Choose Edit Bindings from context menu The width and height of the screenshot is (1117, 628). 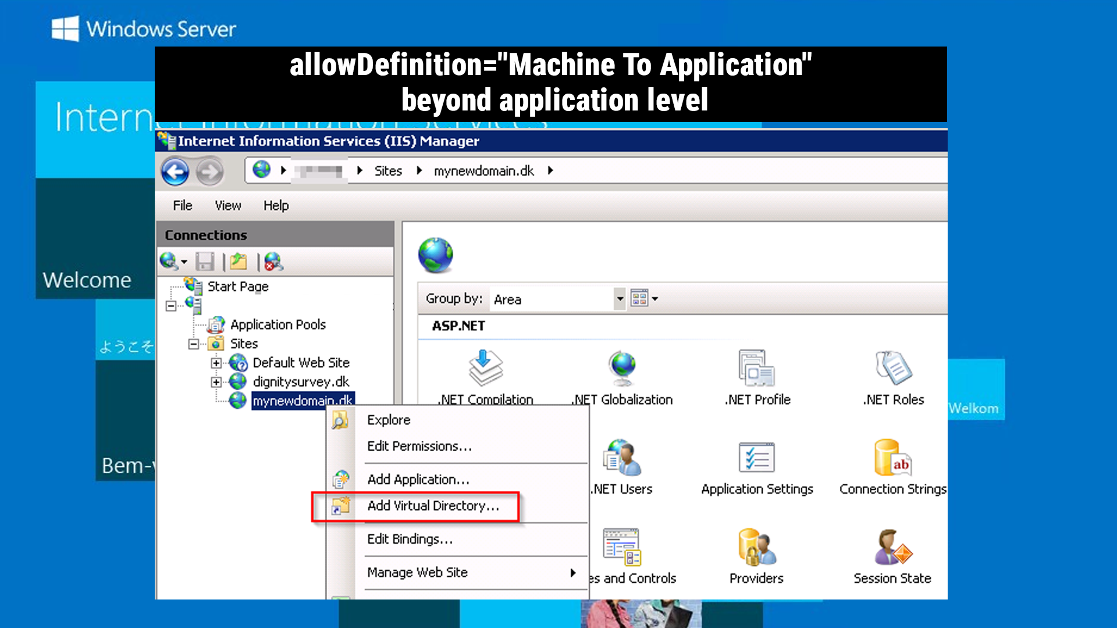click(458, 539)
